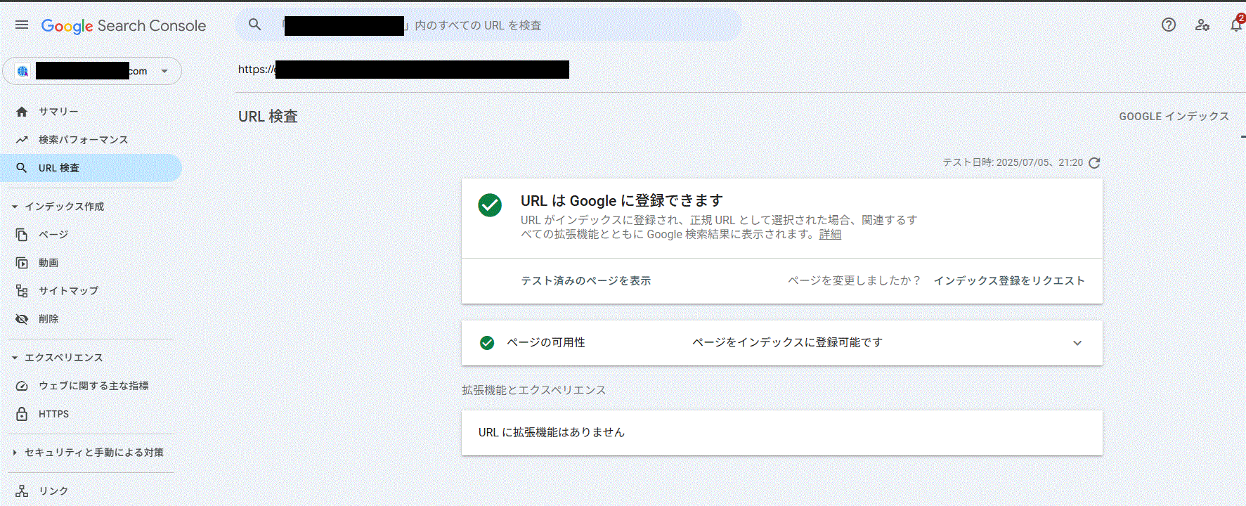The height and width of the screenshot is (506, 1246).
Task: Open the 詳細 link
Action: tap(830, 235)
